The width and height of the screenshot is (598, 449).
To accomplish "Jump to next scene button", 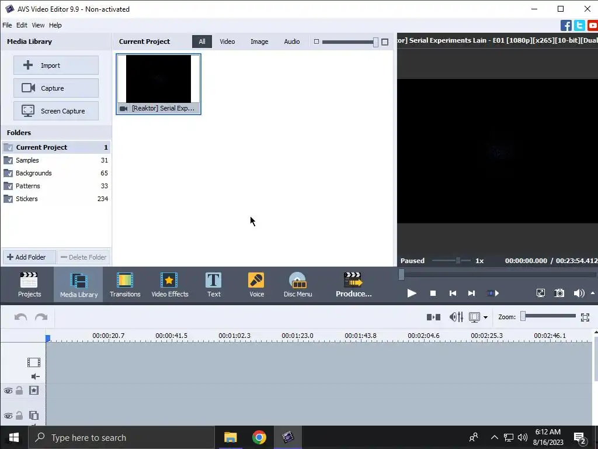I will pos(493,293).
